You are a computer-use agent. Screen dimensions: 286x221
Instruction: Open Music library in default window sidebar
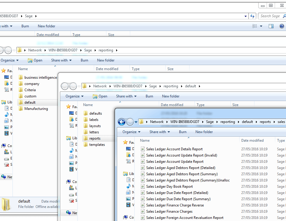click(x=71, y=150)
